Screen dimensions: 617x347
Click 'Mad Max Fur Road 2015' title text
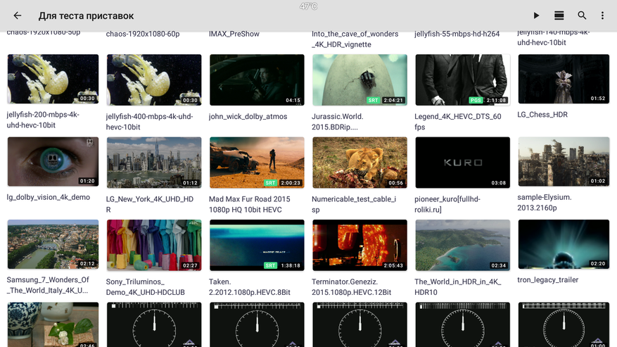tap(250, 199)
